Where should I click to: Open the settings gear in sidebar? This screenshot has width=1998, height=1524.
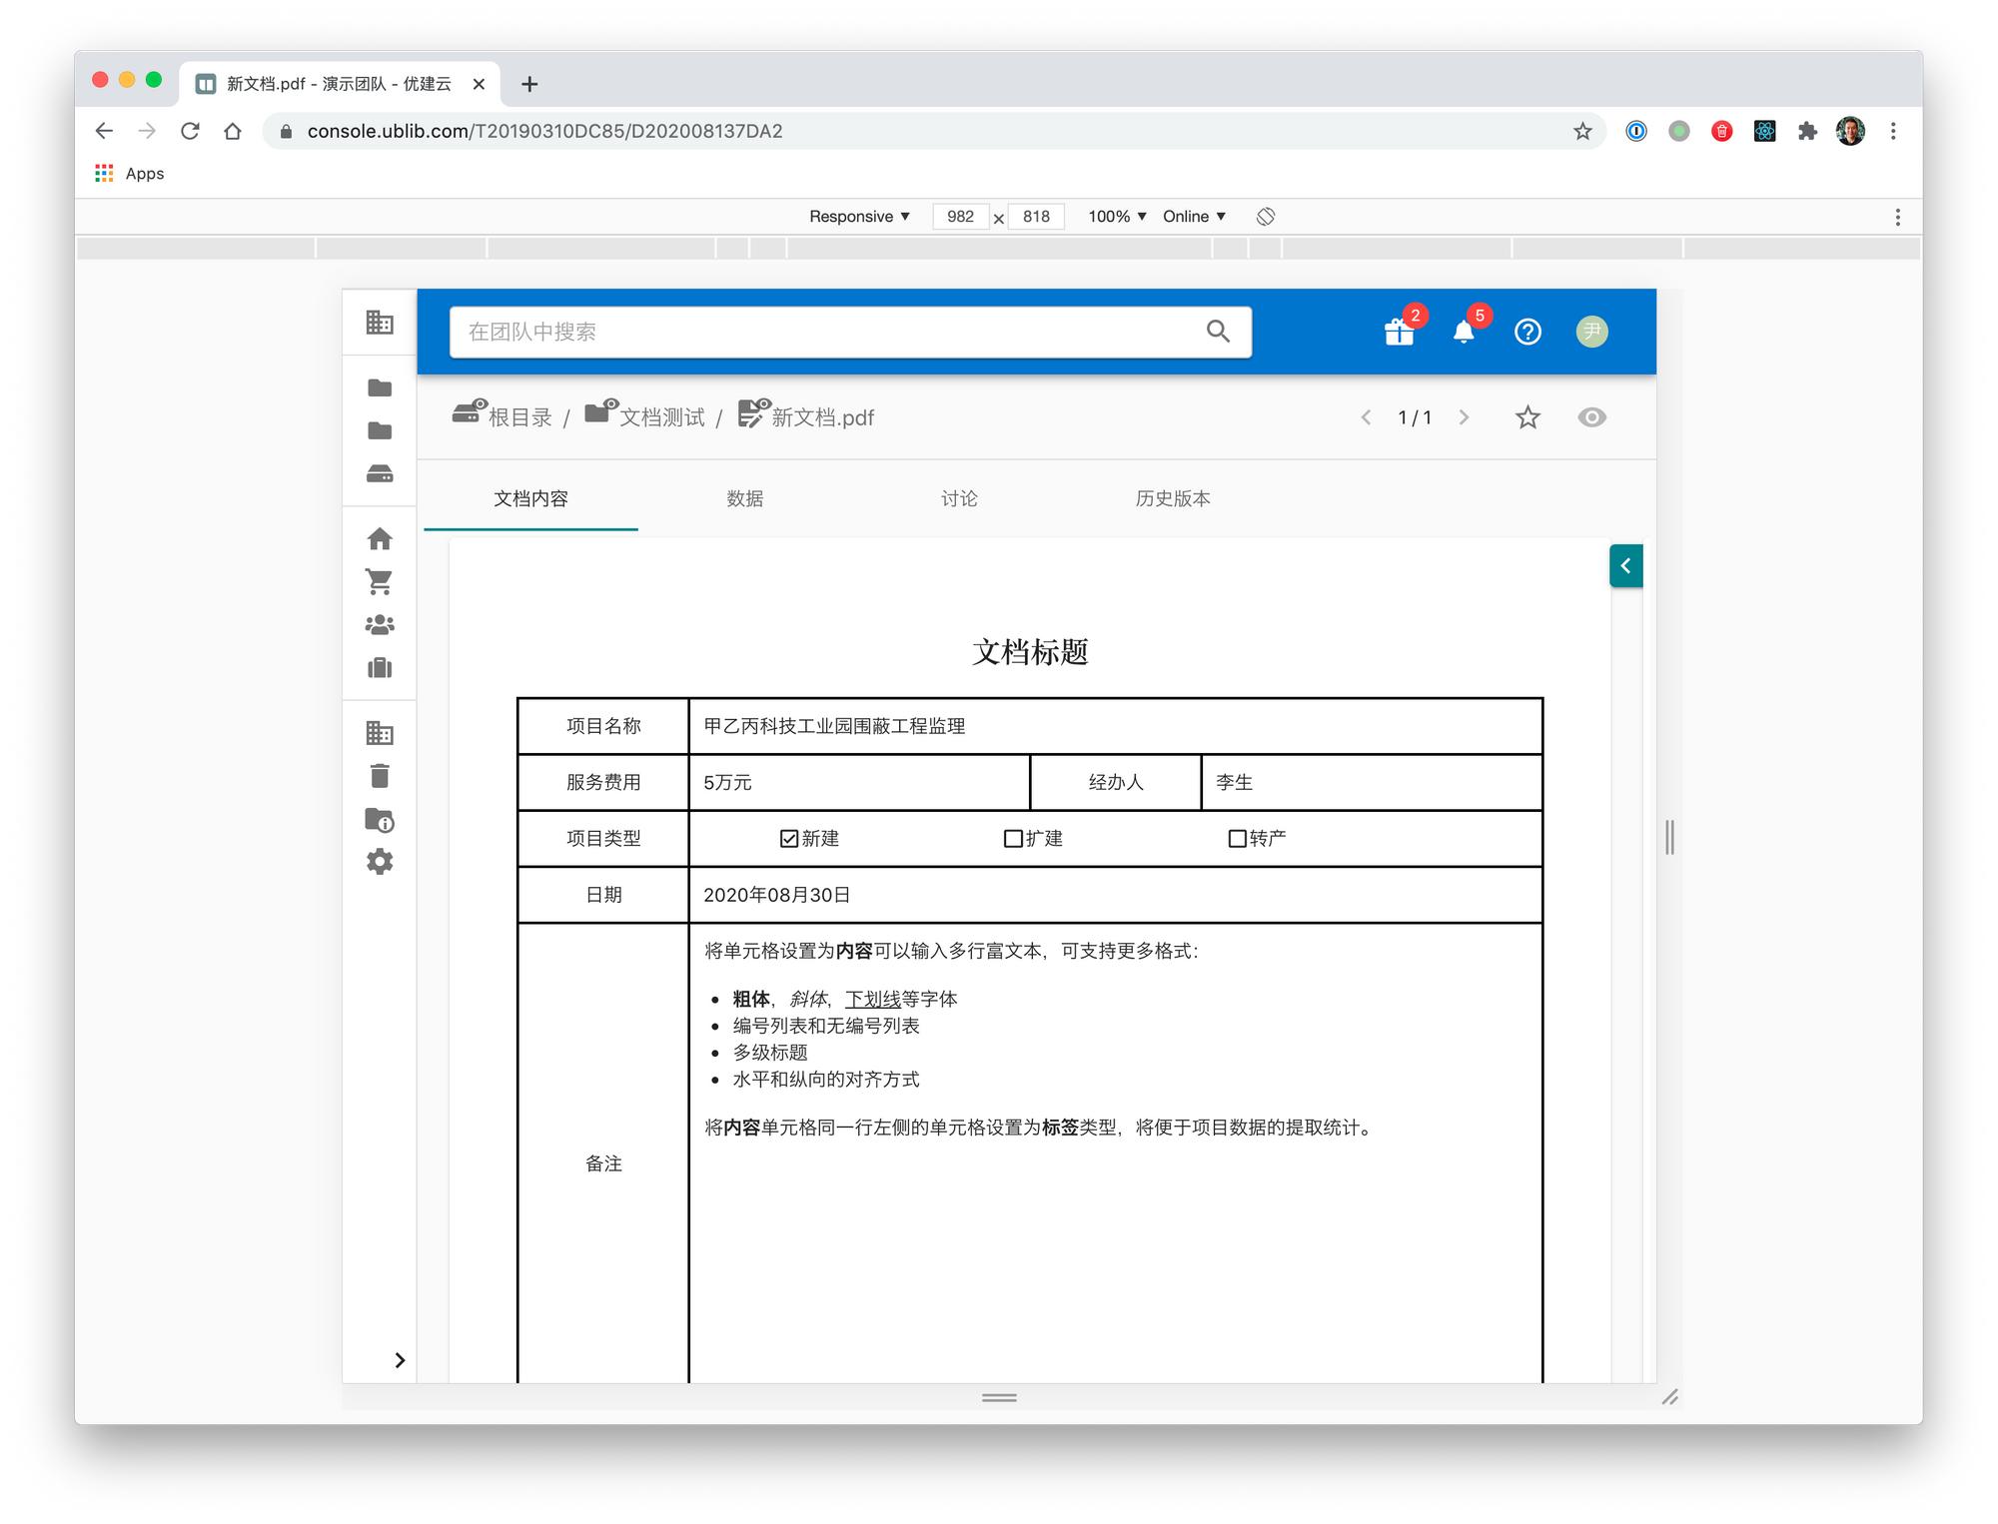(380, 862)
